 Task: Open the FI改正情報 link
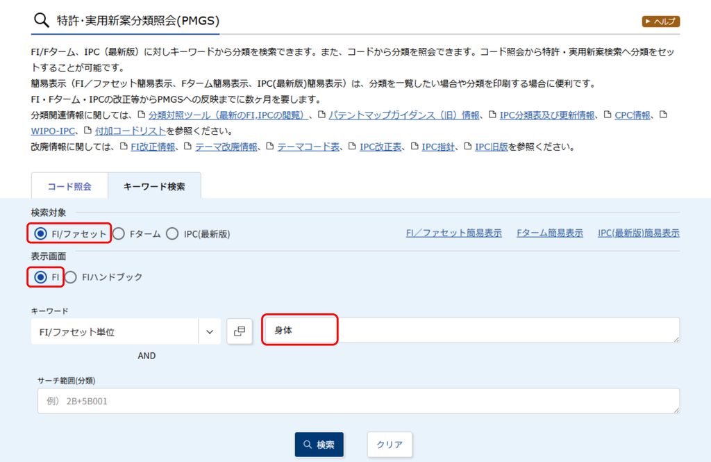[x=153, y=147]
